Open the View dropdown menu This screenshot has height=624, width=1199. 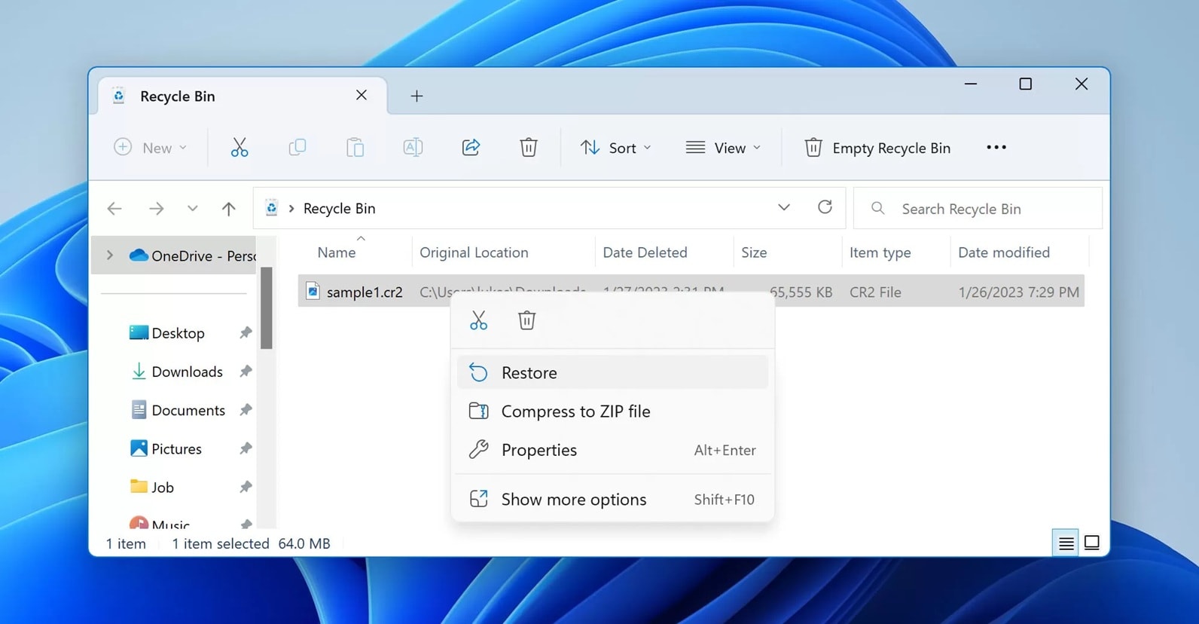click(723, 148)
